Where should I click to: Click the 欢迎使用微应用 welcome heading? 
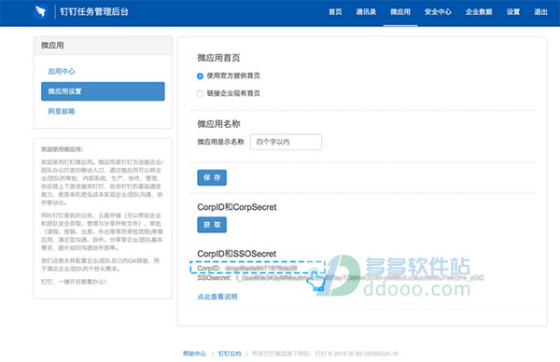coord(63,149)
